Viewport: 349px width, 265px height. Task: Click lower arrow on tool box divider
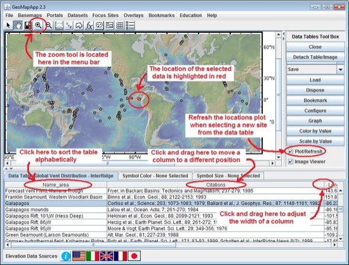pyautogui.click(x=284, y=39)
